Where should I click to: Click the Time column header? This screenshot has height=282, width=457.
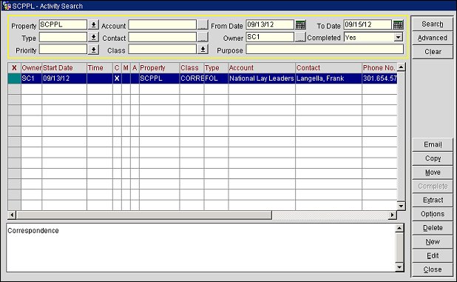pyautogui.click(x=100, y=68)
